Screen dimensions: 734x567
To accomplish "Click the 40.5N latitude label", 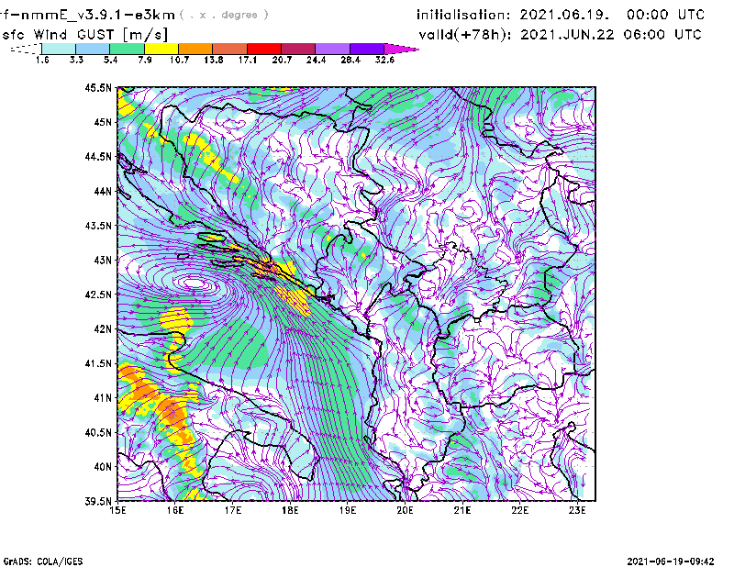I will 98,433.
